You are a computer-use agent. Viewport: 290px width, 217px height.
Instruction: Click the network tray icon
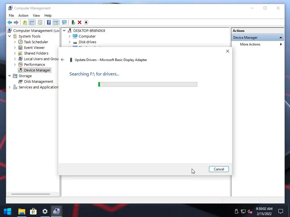tap(243, 211)
